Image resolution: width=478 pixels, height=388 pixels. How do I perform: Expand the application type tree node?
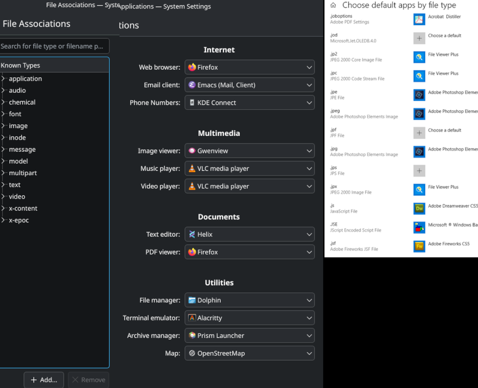click(x=3, y=79)
